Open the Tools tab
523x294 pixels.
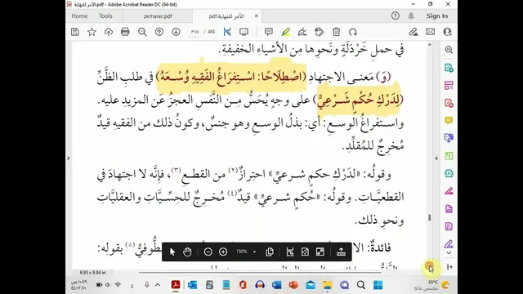coord(105,16)
